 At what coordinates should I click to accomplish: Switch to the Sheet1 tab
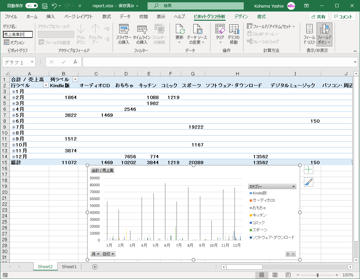69,266
